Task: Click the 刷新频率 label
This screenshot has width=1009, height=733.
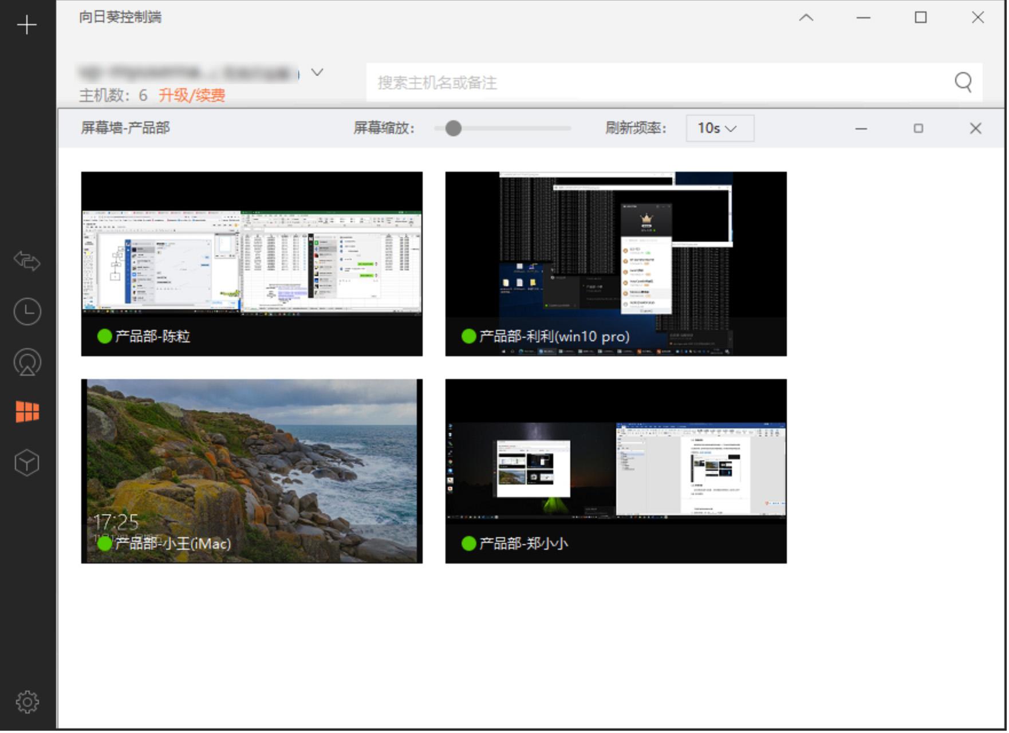Action: coord(637,128)
